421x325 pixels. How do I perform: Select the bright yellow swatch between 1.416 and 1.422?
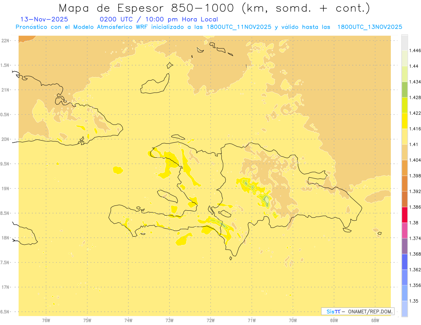405,121
